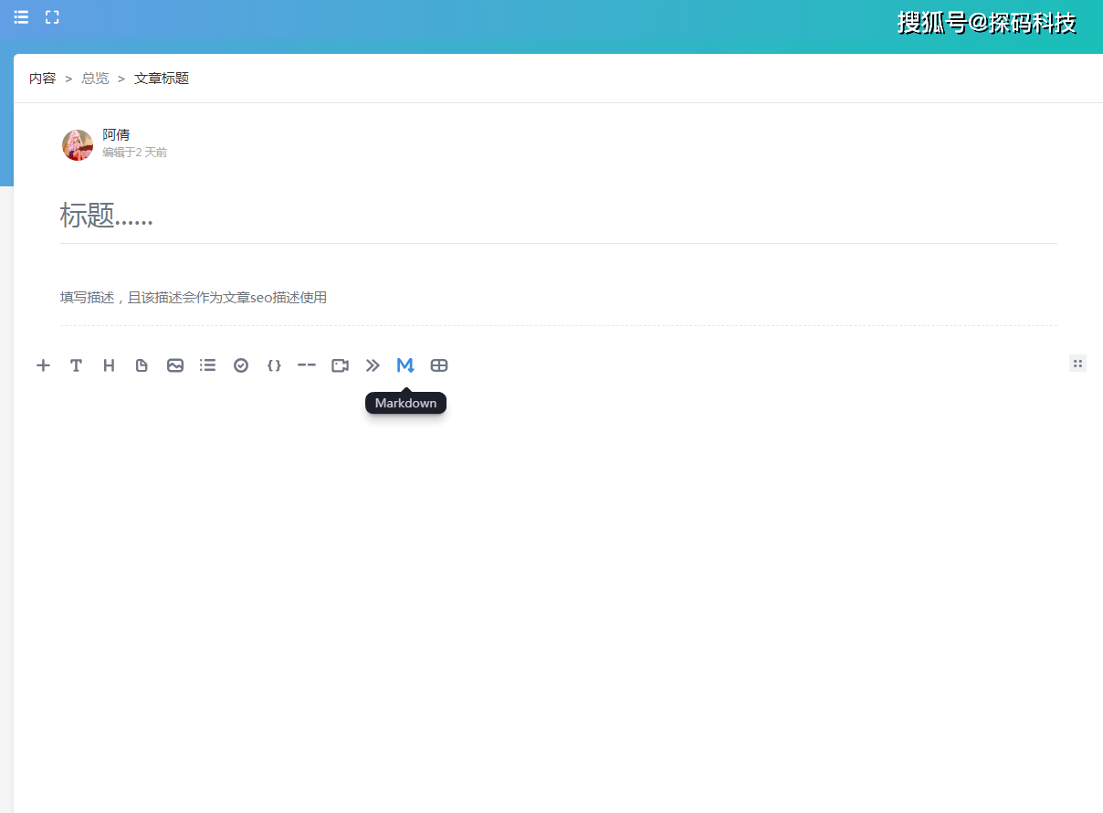
Task: Click the 编辑于2 天前 timestamp
Action: (x=134, y=153)
